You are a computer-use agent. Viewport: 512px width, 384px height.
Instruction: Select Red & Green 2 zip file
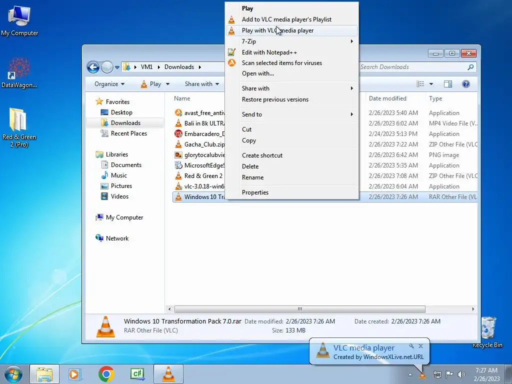(x=199, y=175)
